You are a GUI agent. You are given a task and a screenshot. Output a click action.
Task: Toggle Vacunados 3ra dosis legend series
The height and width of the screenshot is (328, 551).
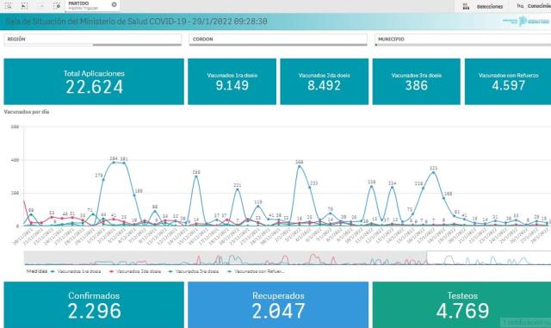[194, 271]
